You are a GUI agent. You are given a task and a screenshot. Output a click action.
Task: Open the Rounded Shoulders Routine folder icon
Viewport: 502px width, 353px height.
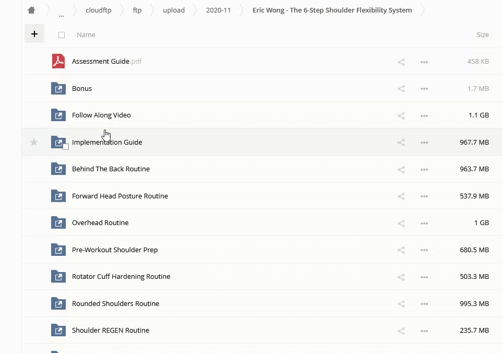click(58, 304)
